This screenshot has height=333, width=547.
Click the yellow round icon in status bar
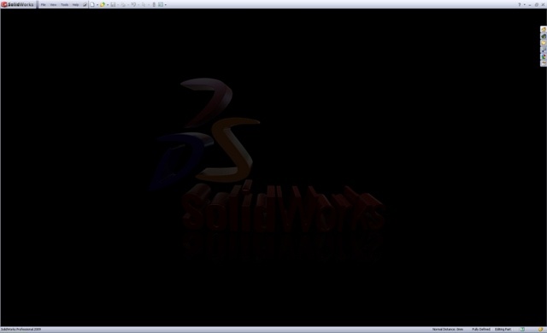tap(540, 330)
